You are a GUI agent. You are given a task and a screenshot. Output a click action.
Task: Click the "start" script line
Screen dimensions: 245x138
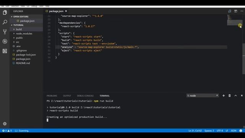point(82,37)
